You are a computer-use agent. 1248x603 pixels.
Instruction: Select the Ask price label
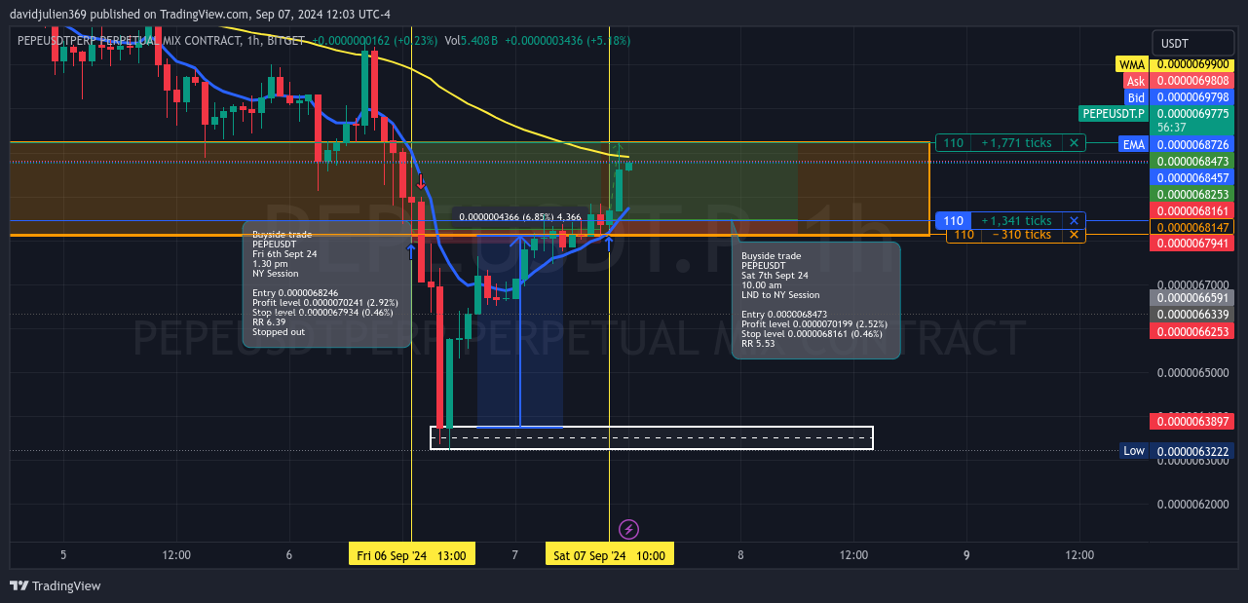click(1135, 81)
